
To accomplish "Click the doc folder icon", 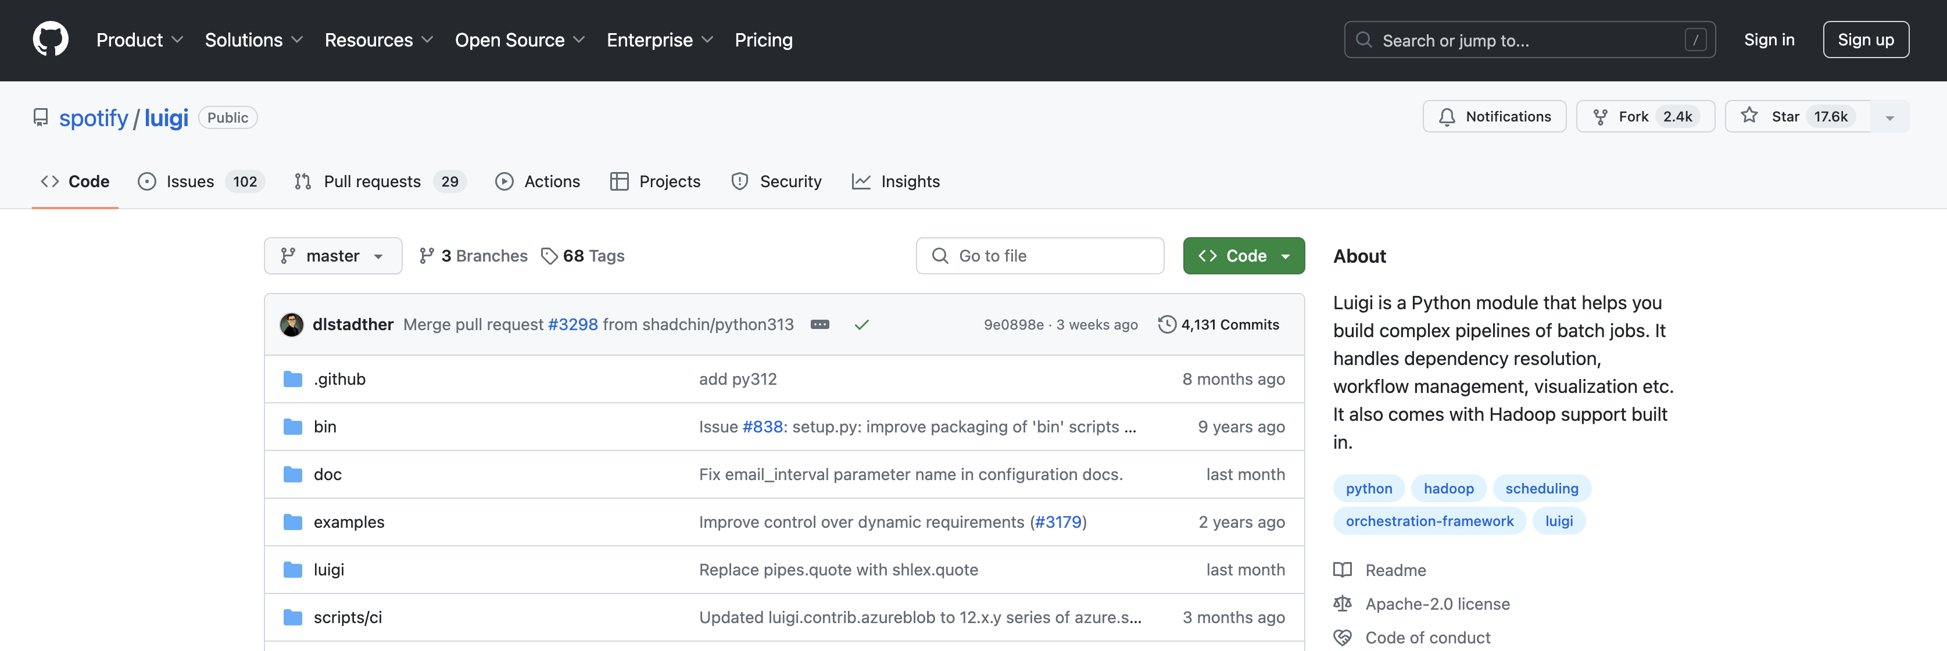I will [x=292, y=475].
